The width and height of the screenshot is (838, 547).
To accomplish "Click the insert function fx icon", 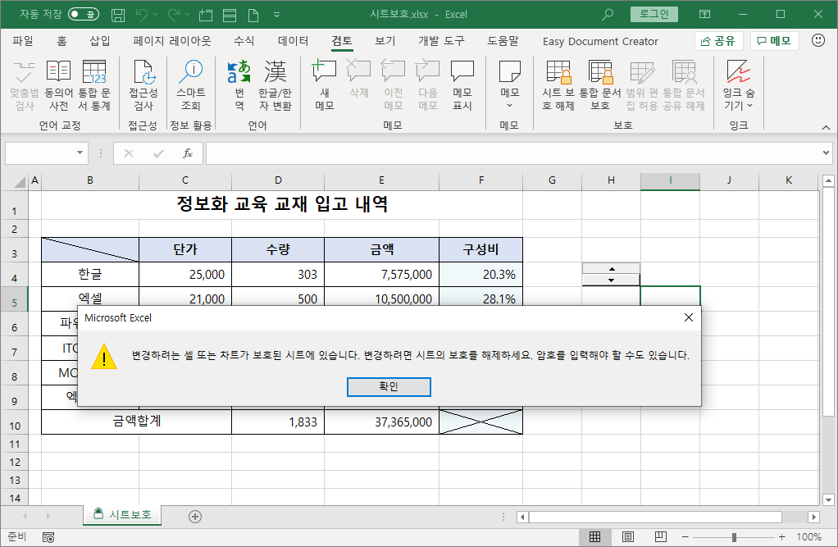I will pos(187,153).
